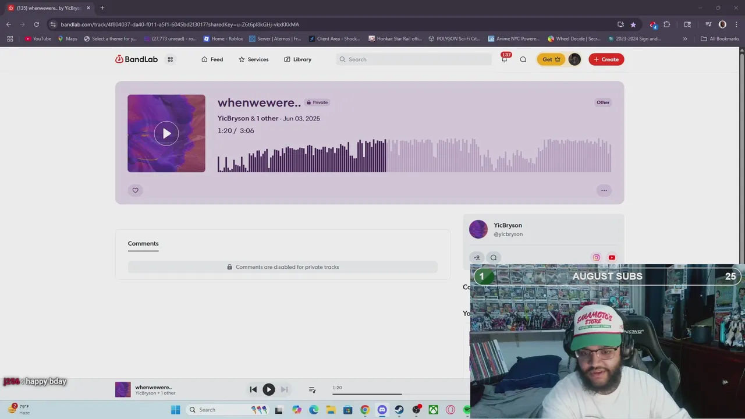Screen dimensions: 745x419
Task: Open the All Bookmarks folder
Action: [720, 38]
